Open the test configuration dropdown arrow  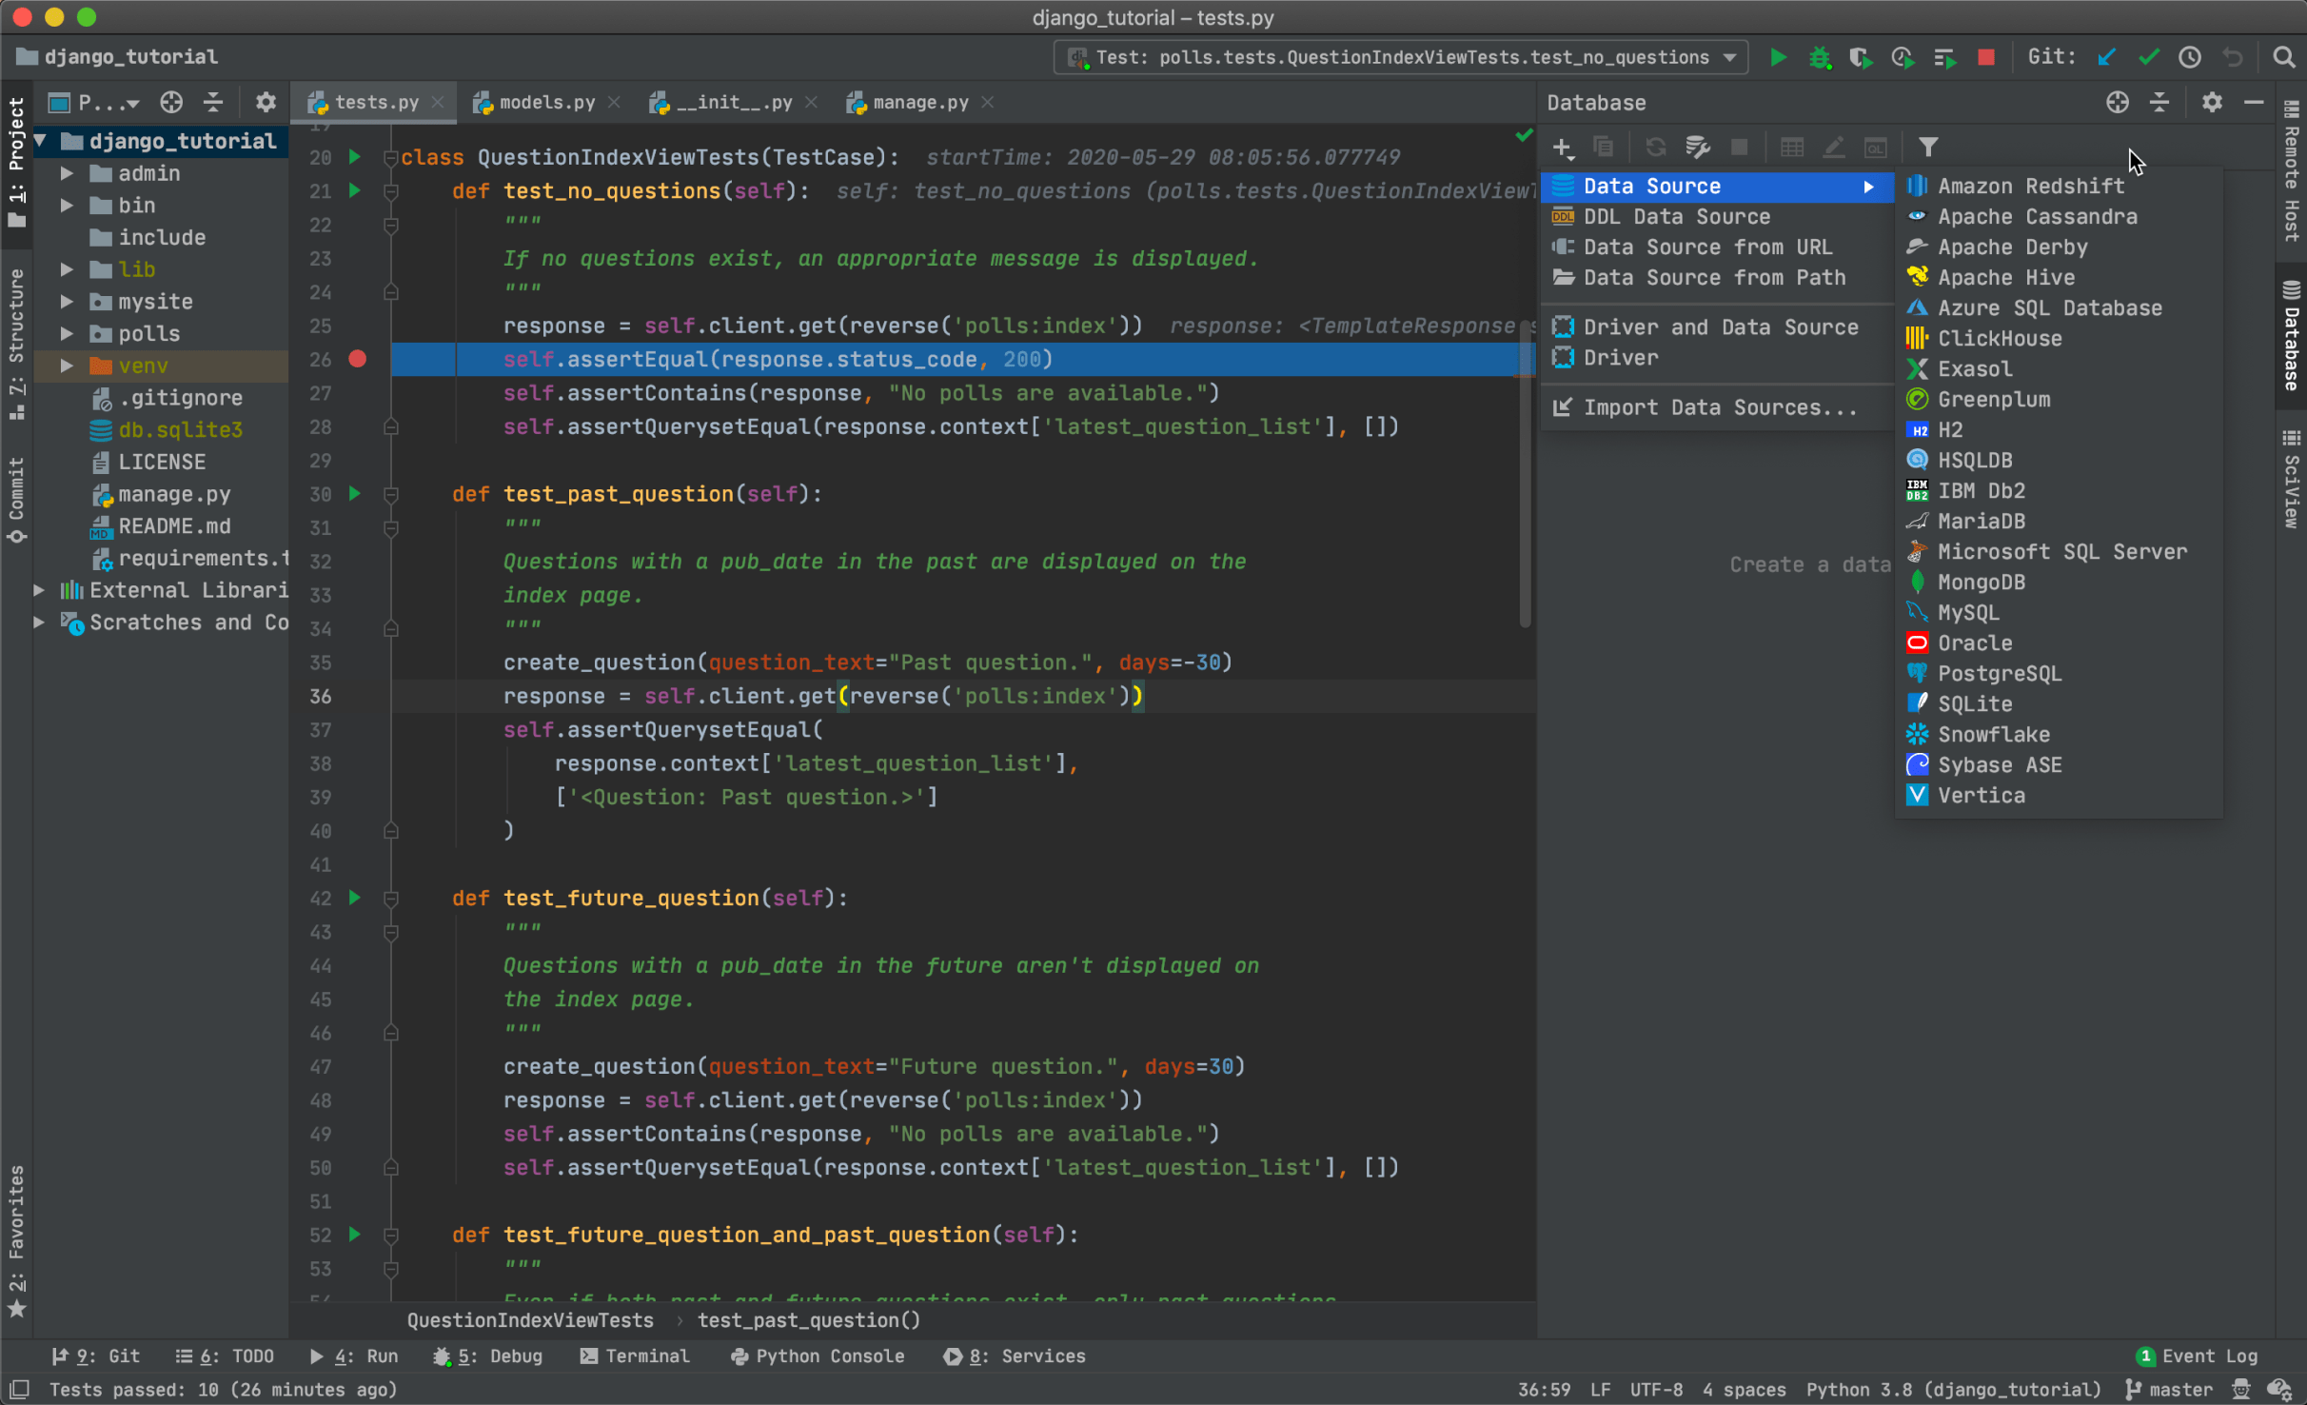[x=1728, y=61]
